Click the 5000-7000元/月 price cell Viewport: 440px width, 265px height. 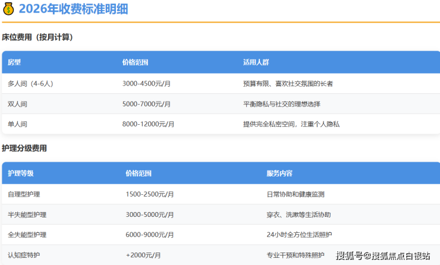pyautogui.click(x=146, y=104)
